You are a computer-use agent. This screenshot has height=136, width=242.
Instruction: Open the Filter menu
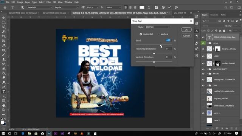(x=49, y=2)
